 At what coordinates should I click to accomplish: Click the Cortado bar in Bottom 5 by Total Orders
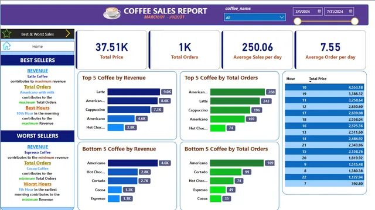pos(226,172)
